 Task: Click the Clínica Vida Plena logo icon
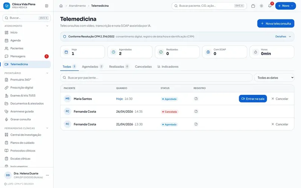(7, 6)
